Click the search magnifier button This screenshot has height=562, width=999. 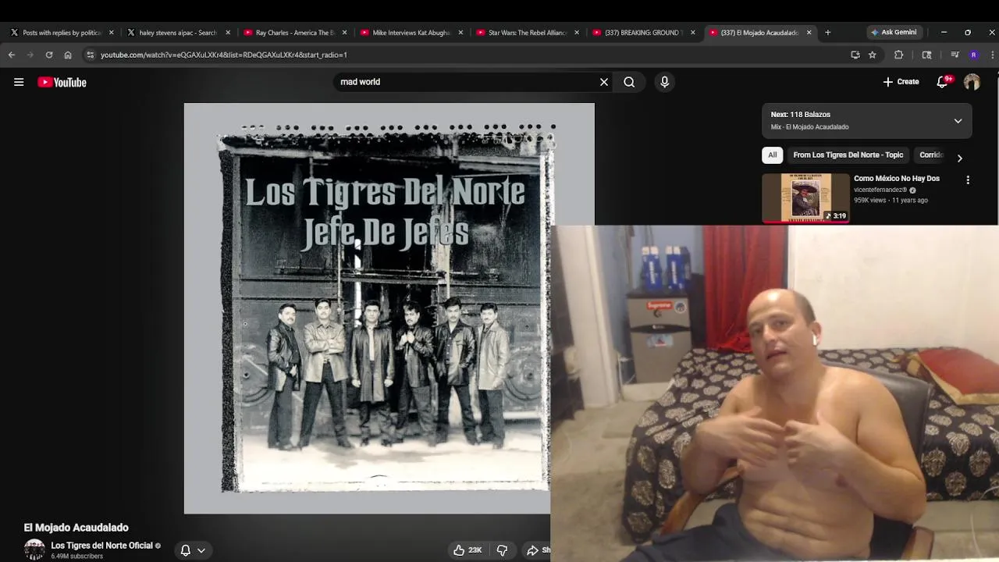point(629,82)
